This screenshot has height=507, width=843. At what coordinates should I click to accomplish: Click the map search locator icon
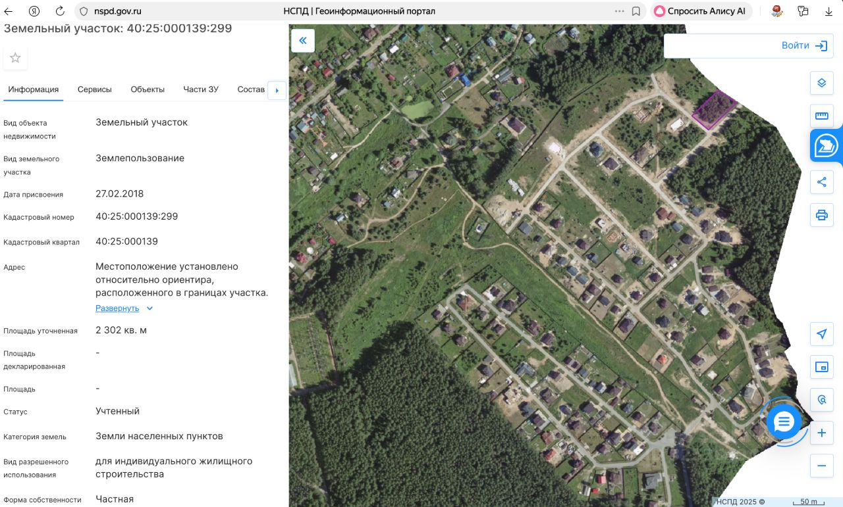pos(821,400)
